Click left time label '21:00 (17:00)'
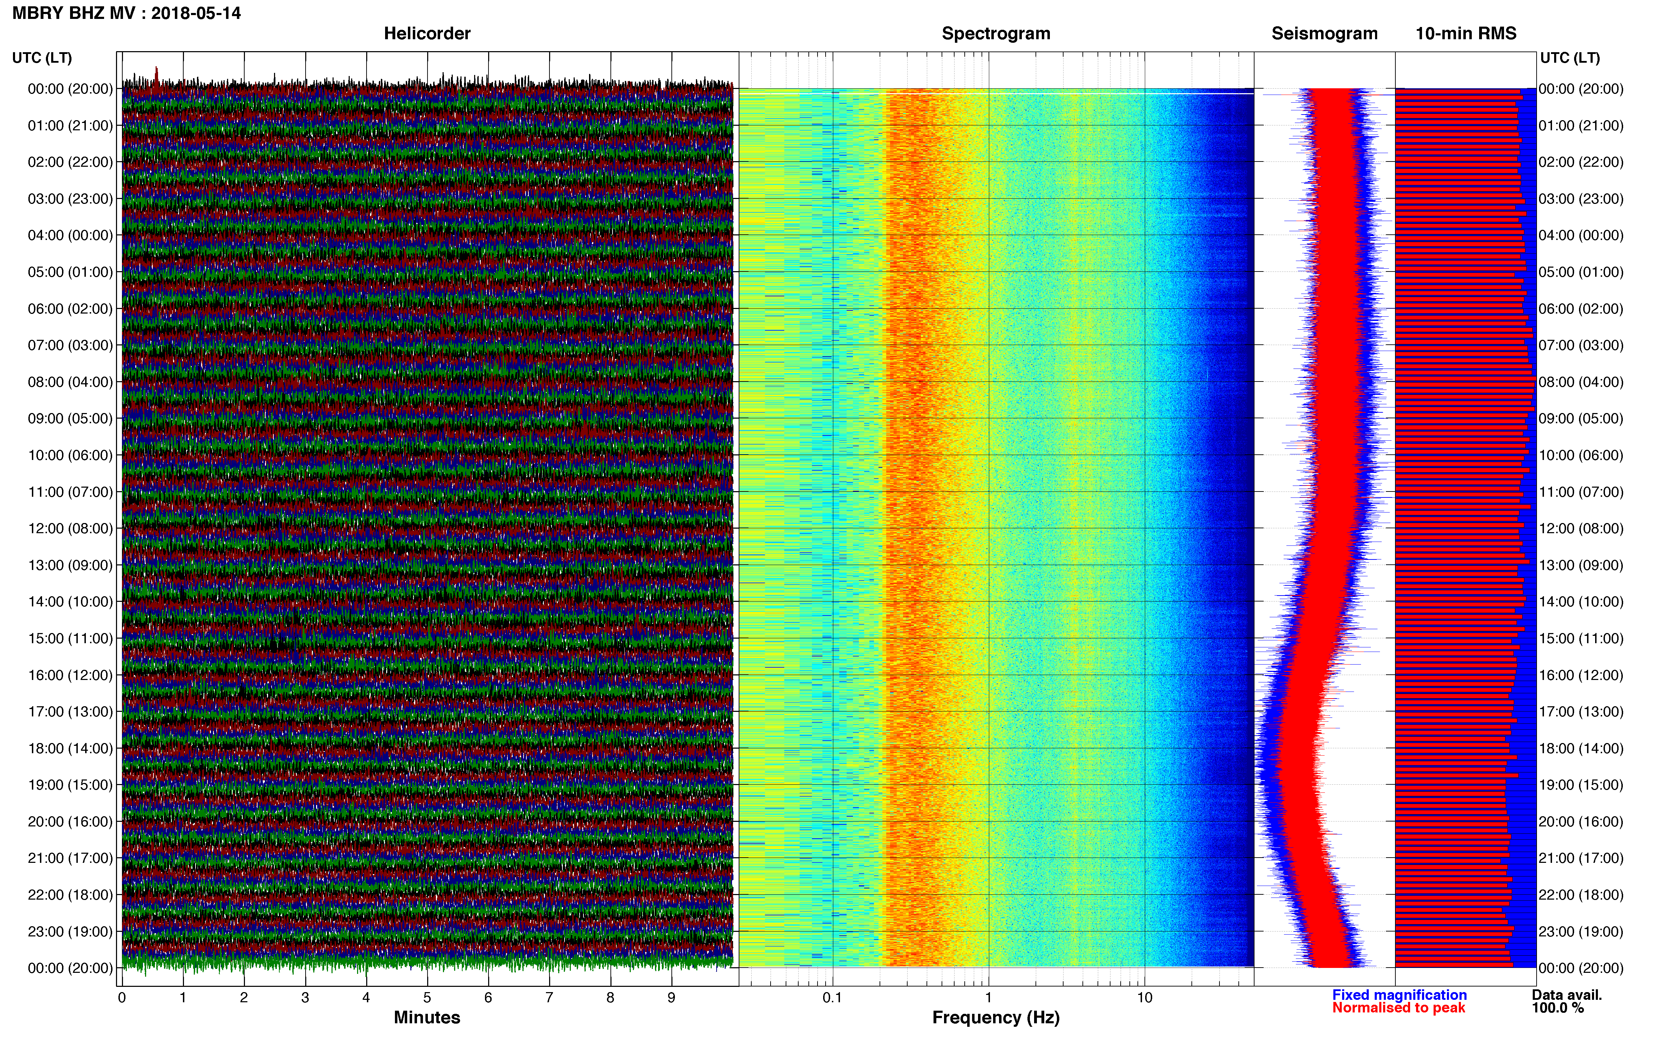The width and height of the screenshot is (1661, 1038). pyautogui.click(x=70, y=858)
